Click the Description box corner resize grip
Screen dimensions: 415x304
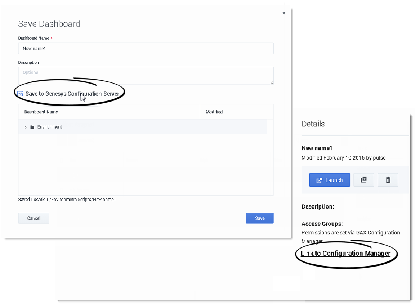click(x=272, y=83)
